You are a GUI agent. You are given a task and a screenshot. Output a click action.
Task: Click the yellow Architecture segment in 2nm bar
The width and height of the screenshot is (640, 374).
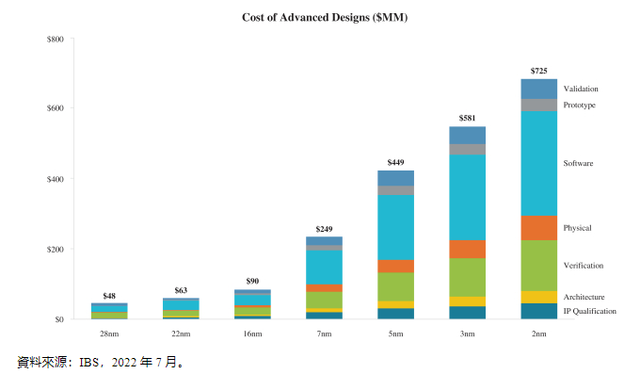click(x=538, y=297)
